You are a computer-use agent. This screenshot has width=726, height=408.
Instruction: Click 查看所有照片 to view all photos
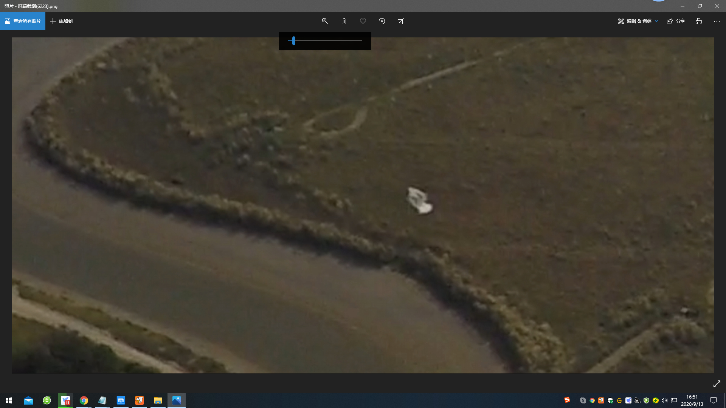[23, 21]
